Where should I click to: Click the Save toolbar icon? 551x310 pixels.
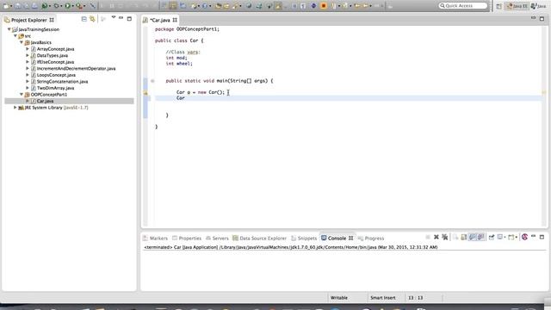(17, 6)
